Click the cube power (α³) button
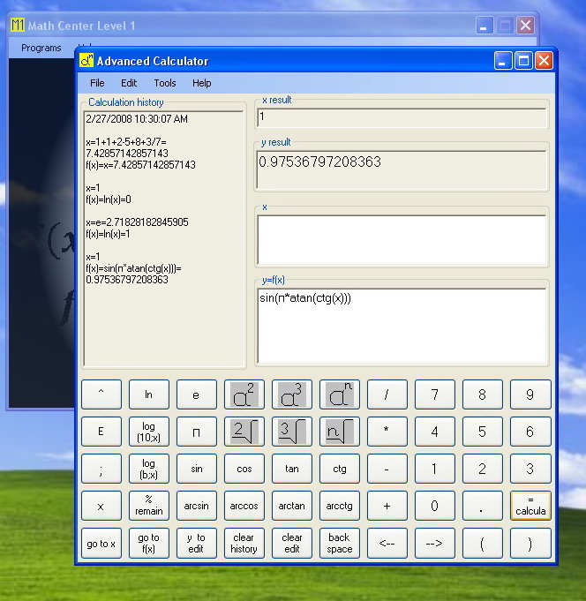This screenshot has width=586, height=601. 291,394
